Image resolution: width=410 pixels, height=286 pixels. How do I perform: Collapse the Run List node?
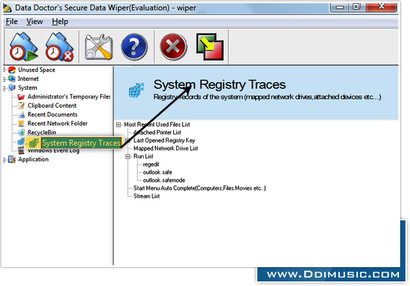point(128,157)
